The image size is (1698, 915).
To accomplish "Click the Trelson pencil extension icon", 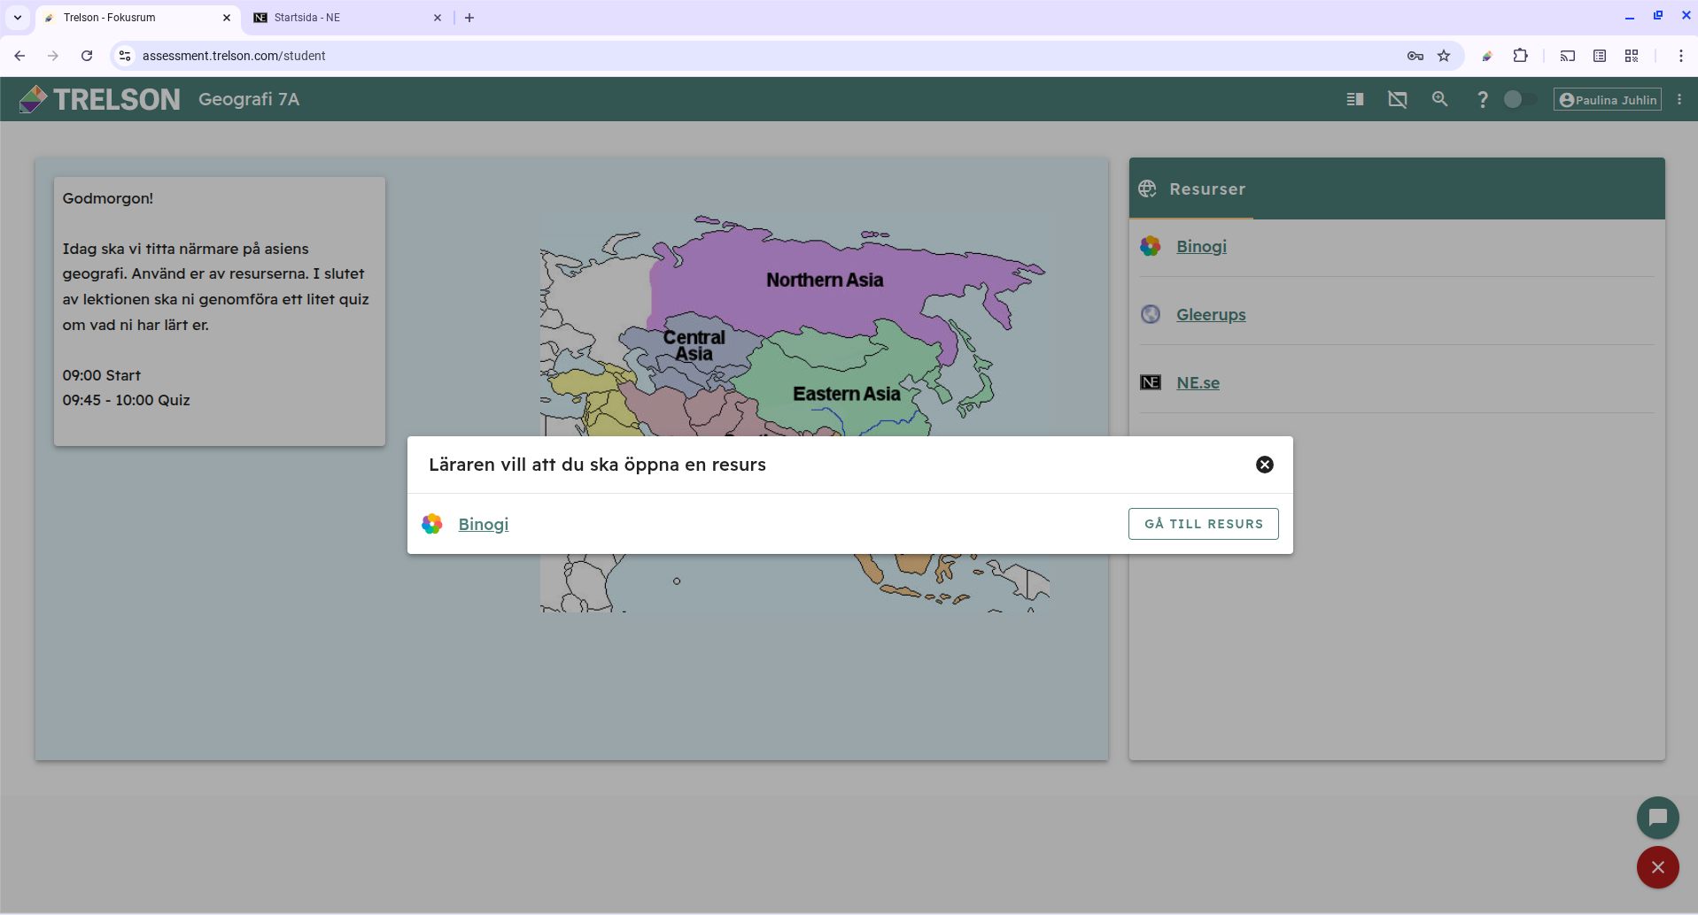I will (1487, 56).
